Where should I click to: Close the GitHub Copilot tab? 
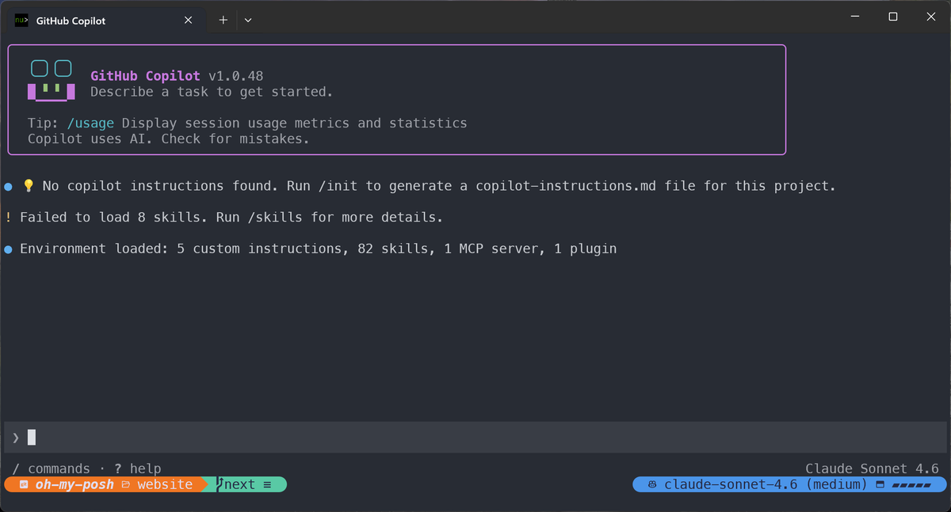point(188,21)
